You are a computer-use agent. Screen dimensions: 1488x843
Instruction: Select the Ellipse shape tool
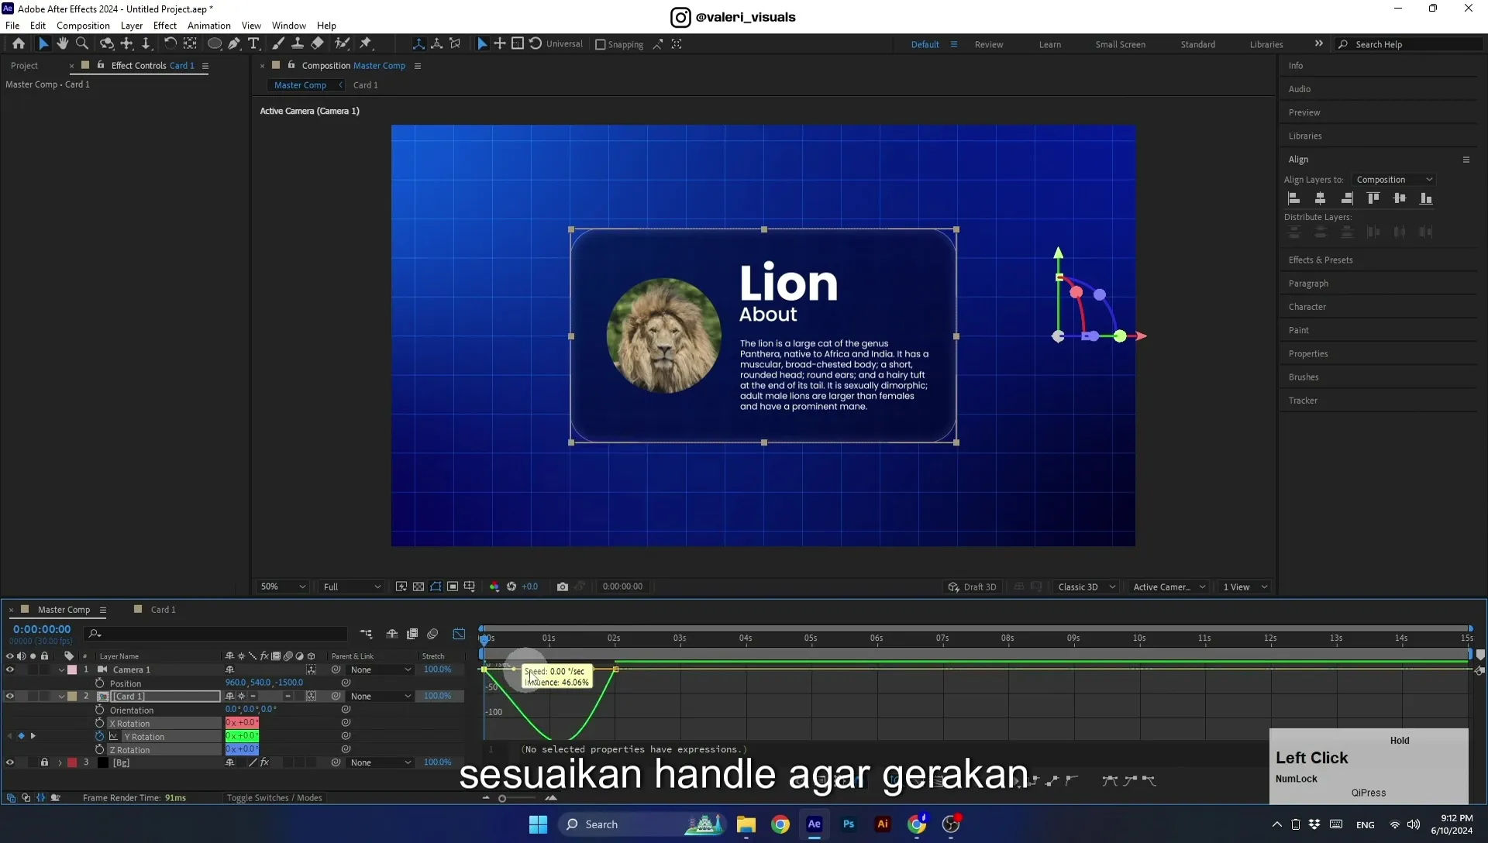pyautogui.click(x=215, y=44)
